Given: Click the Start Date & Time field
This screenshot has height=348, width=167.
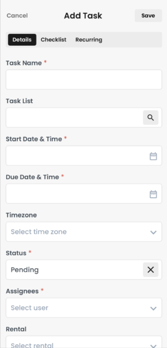Looking at the screenshot, I should click(84, 155).
